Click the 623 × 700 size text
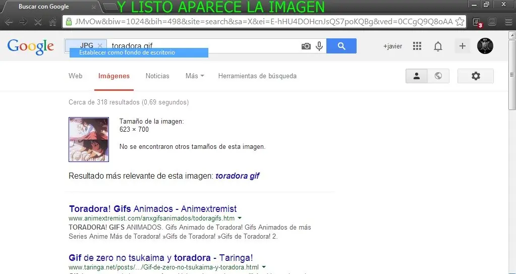 click(134, 129)
